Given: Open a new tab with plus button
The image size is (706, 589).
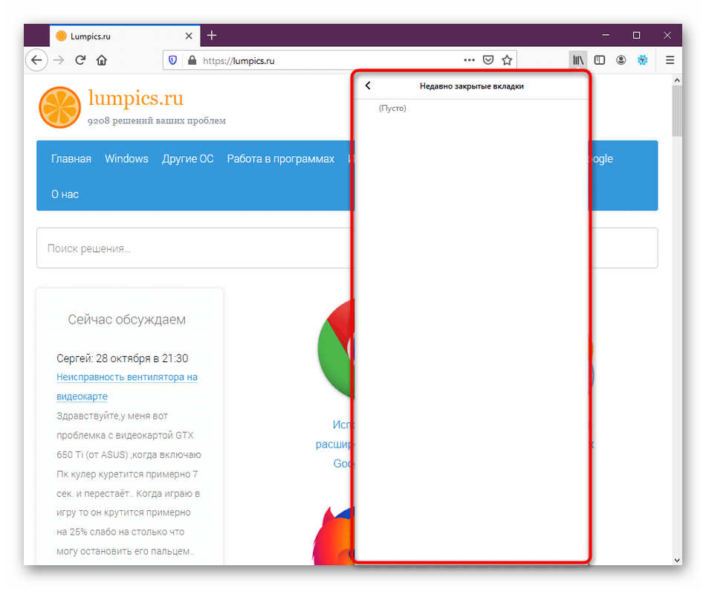Looking at the screenshot, I should (212, 35).
